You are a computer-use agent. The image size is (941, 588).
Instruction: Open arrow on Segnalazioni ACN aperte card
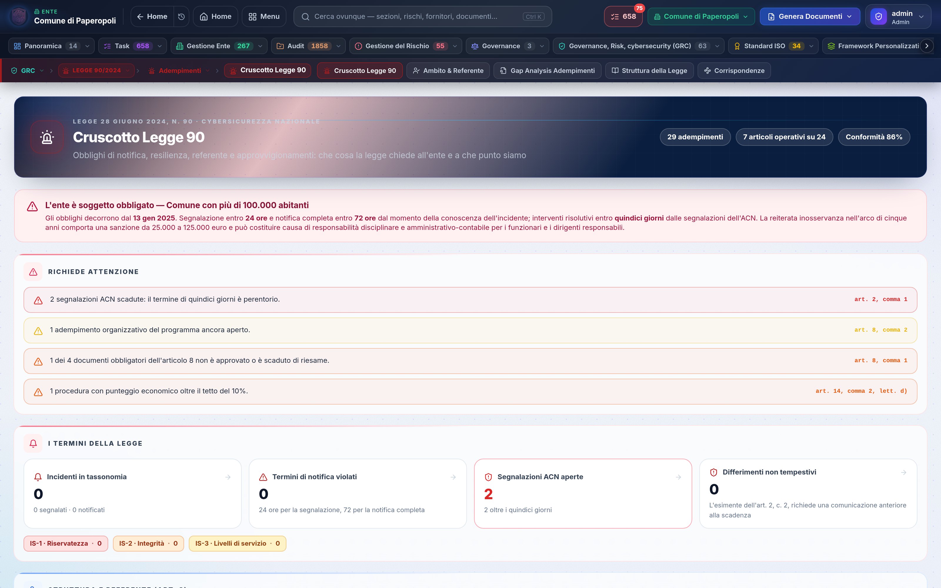coord(678,477)
